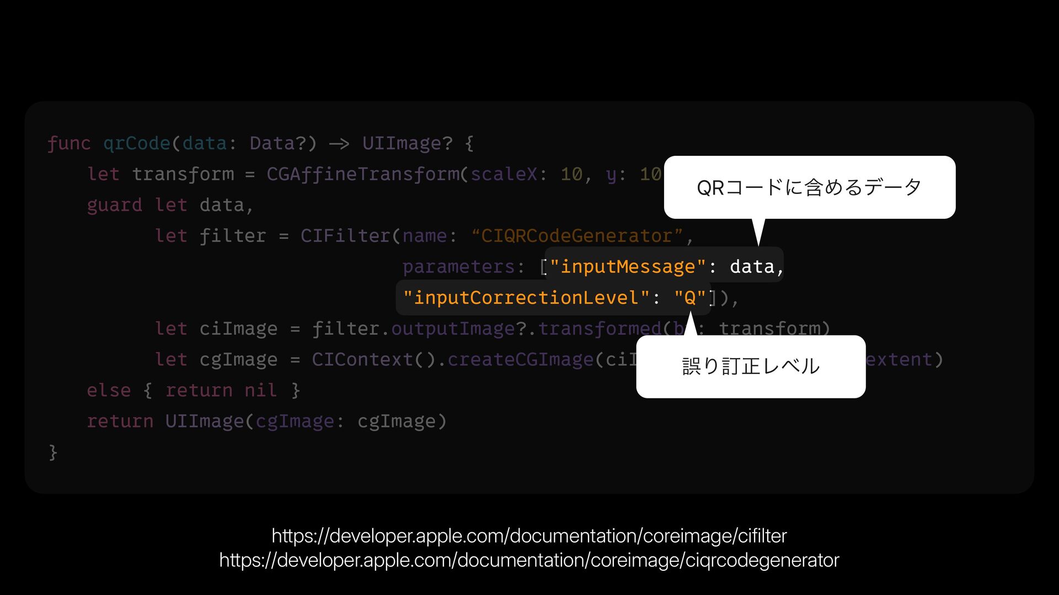This screenshot has width=1059, height=595.
Task: Open the coreimage/cifilter documentation URL
Action: click(x=529, y=535)
